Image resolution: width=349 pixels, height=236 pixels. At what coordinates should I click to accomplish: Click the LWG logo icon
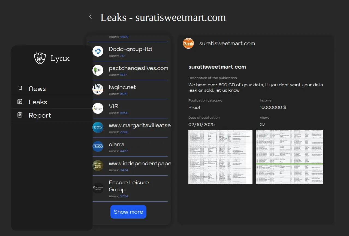(x=98, y=89)
